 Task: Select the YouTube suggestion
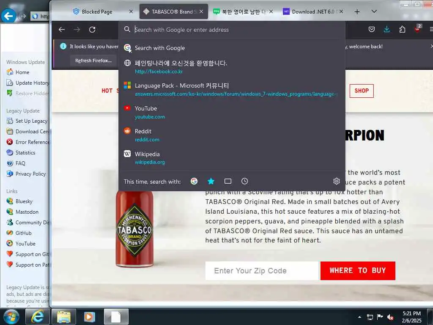232,112
